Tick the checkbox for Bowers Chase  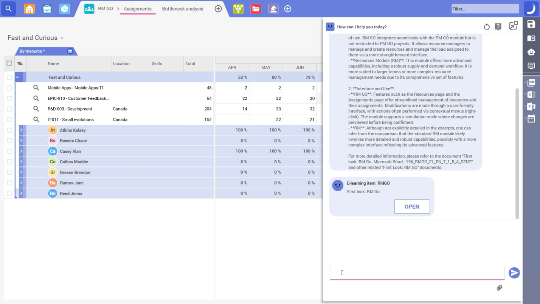click(x=9, y=140)
